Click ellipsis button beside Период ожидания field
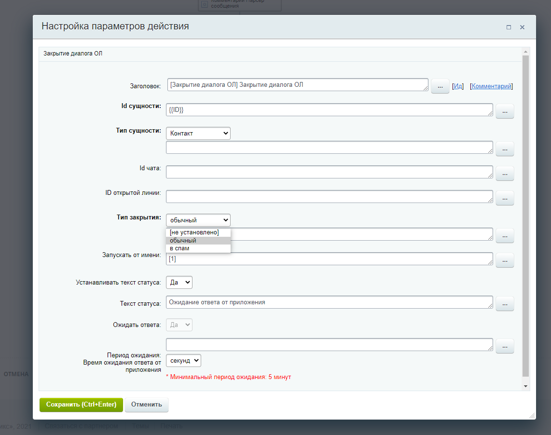The width and height of the screenshot is (551, 435). (505, 346)
